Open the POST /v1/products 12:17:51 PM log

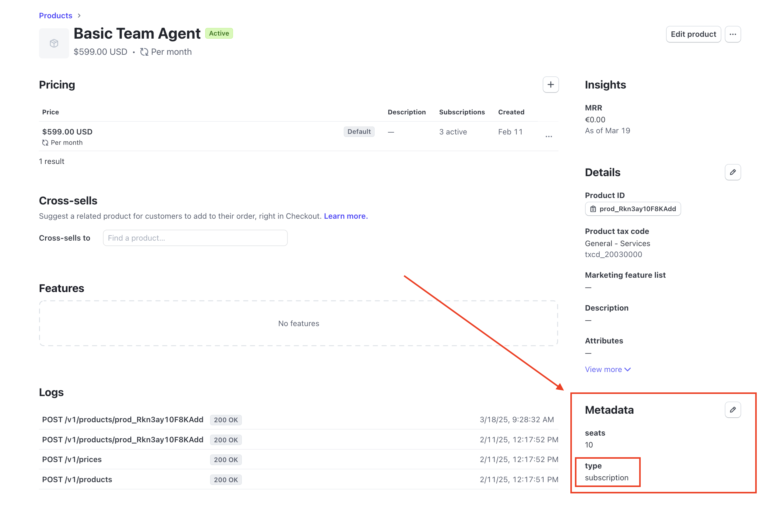77,479
